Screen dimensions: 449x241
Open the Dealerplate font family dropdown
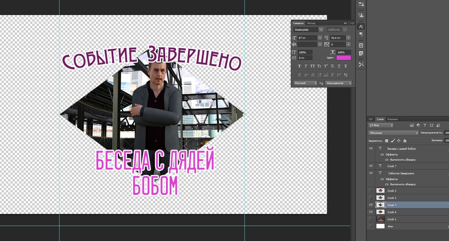click(x=321, y=30)
